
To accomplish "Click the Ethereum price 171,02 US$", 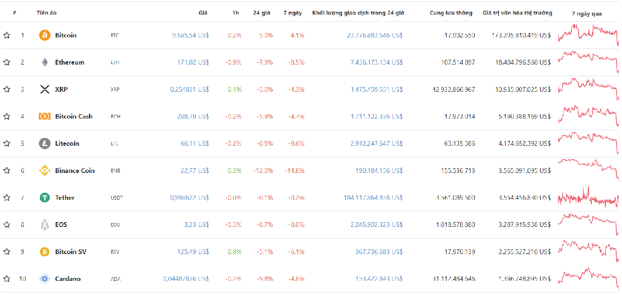I will tap(193, 62).
